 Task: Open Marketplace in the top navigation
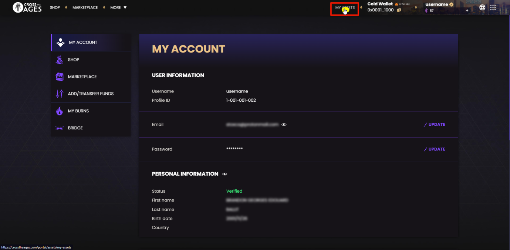(85, 7)
